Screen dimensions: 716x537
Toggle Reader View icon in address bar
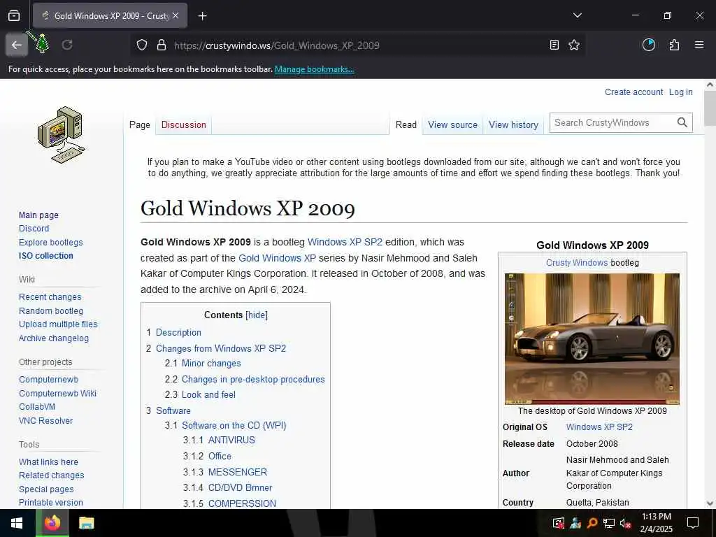pyautogui.click(x=554, y=45)
